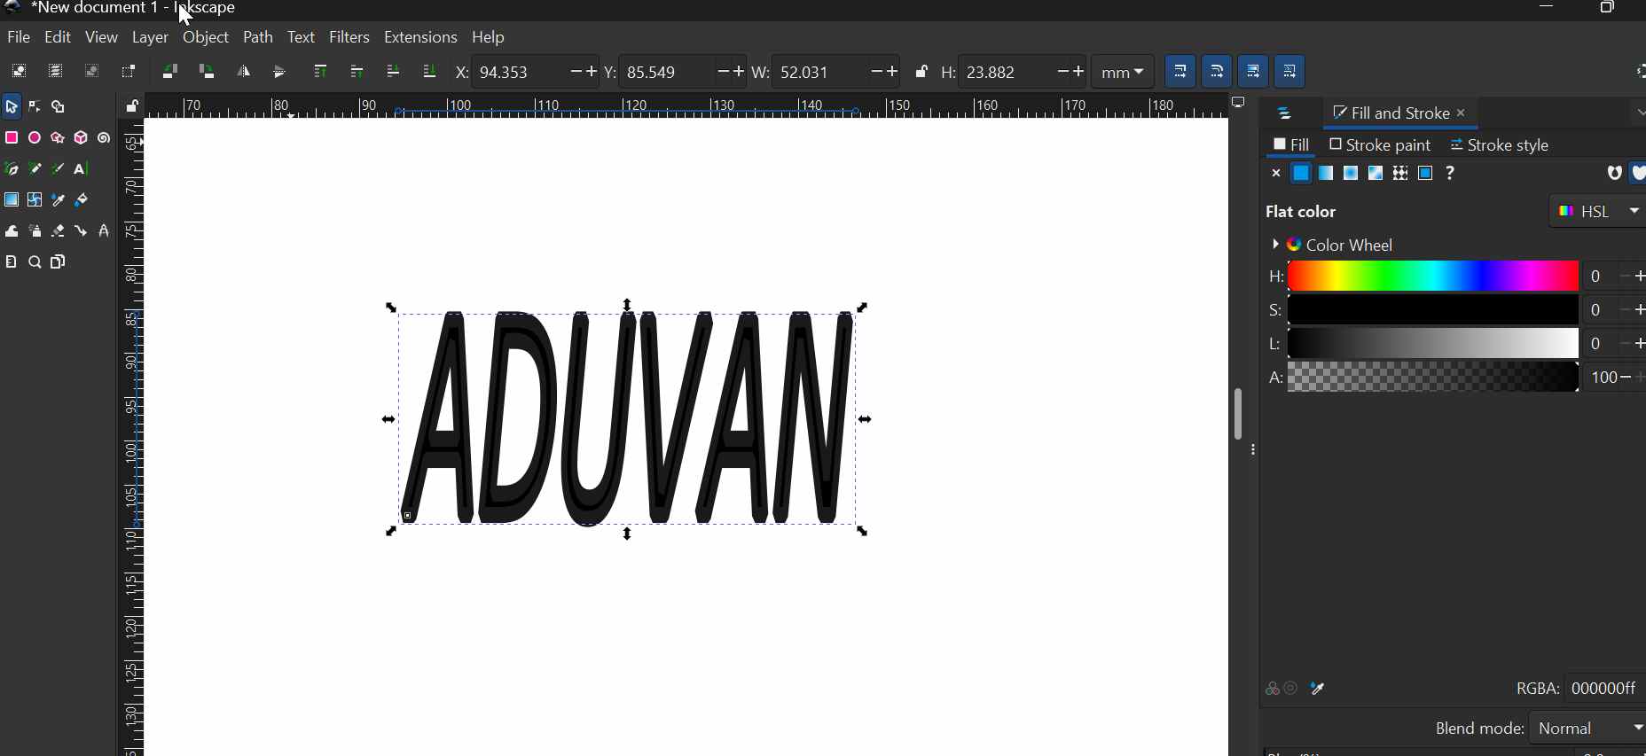Open the Object menu
The image size is (1646, 756).
(x=206, y=38)
